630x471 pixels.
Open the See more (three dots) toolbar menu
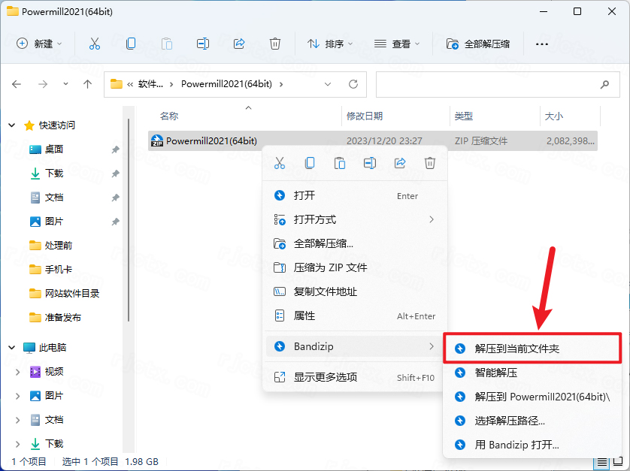click(542, 44)
